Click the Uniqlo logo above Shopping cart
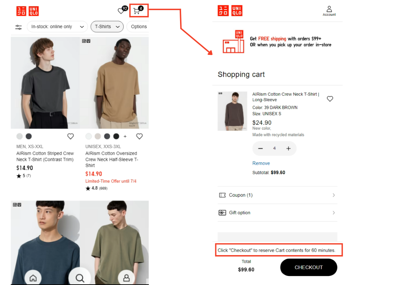 pyautogui.click(x=230, y=11)
